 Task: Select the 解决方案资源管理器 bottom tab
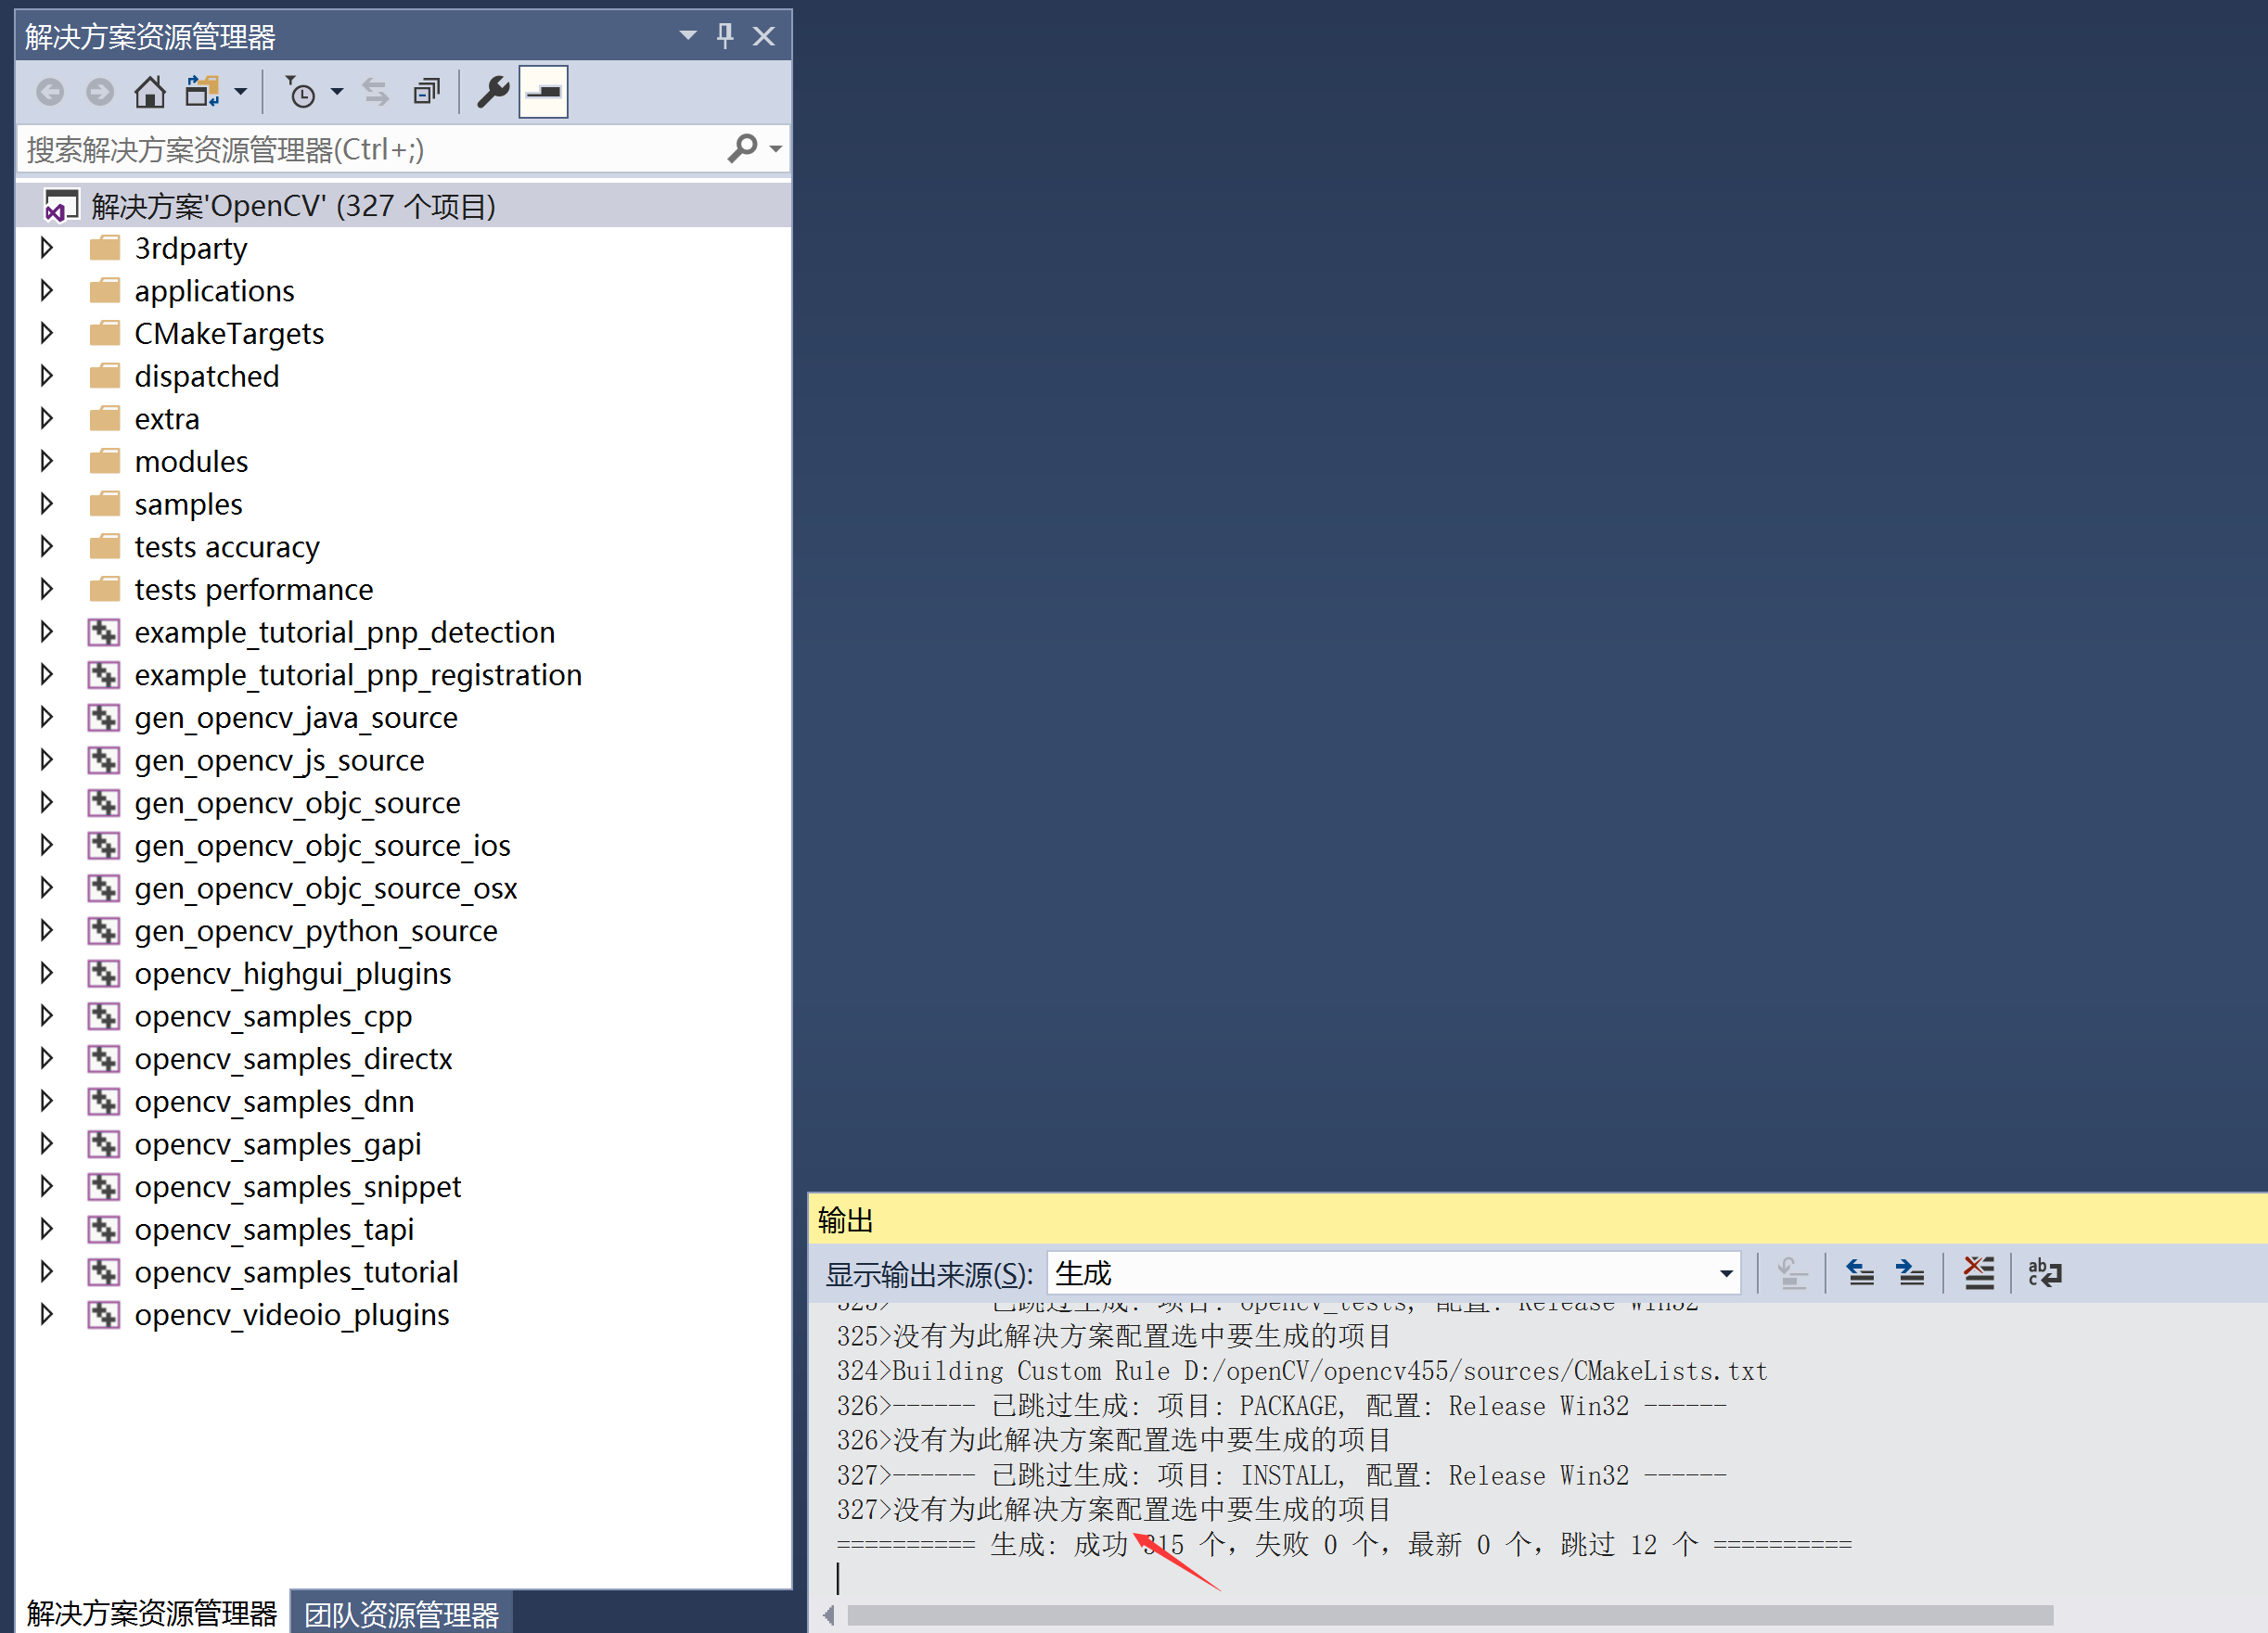pyautogui.click(x=152, y=1613)
